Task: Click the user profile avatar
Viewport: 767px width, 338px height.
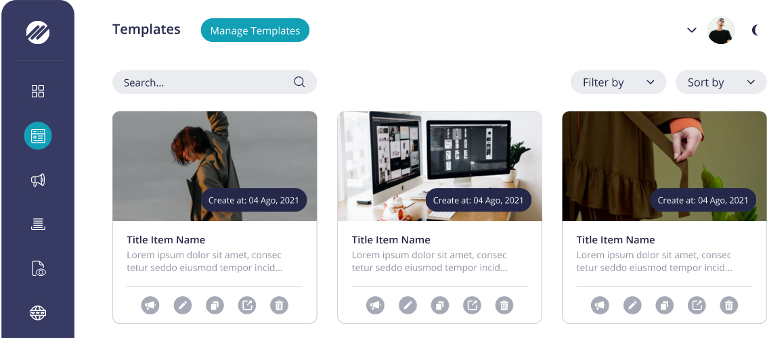Action: pyautogui.click(x=721, y=30)
